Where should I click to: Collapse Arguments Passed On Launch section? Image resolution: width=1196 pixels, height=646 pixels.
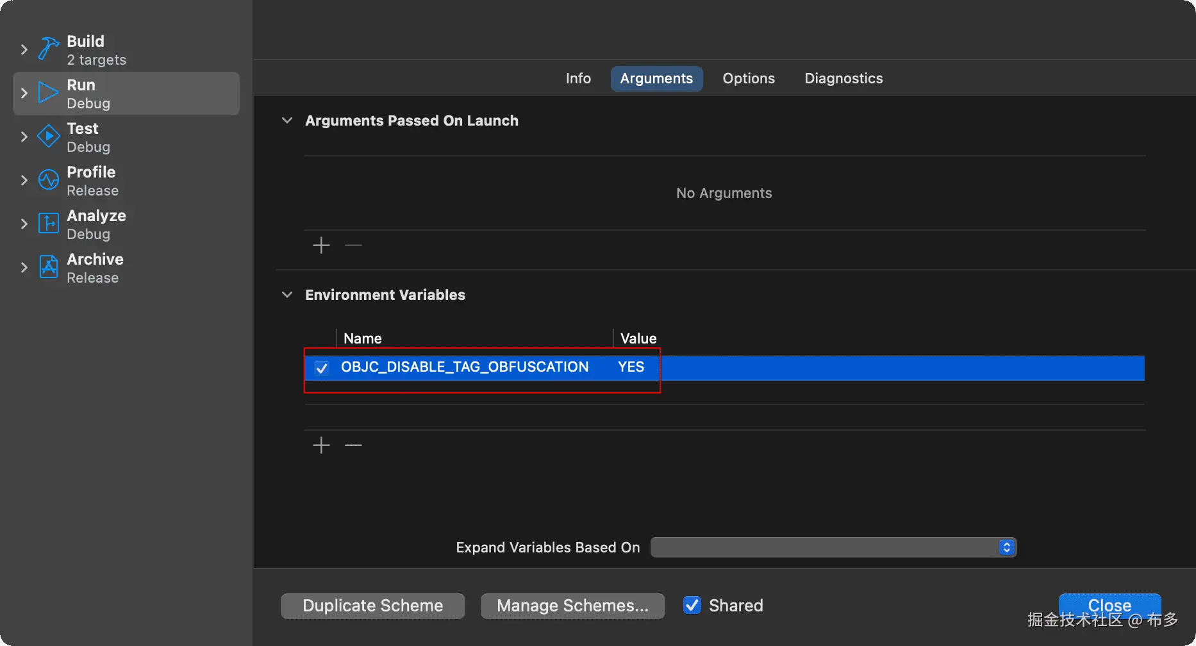pyautogui.click(x=287, y=120)
